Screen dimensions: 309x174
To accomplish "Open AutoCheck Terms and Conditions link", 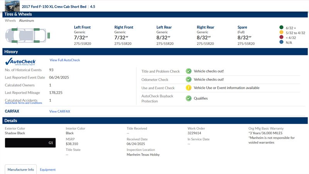I will (24, 103).
